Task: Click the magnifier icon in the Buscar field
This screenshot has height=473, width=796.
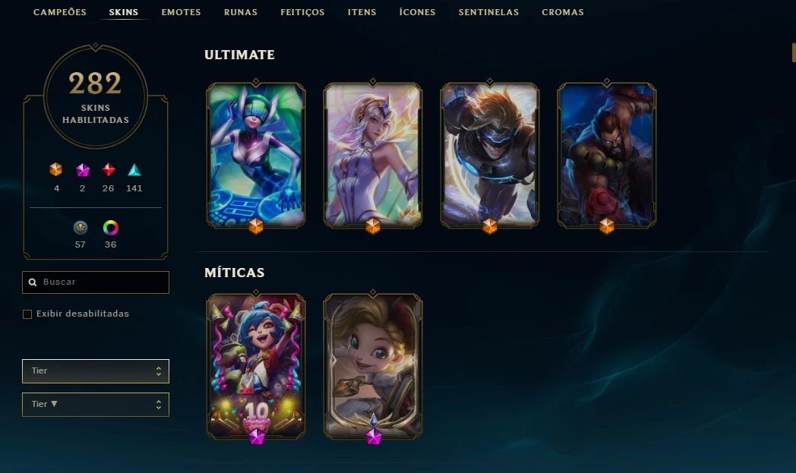Action: tap(33, 282)
